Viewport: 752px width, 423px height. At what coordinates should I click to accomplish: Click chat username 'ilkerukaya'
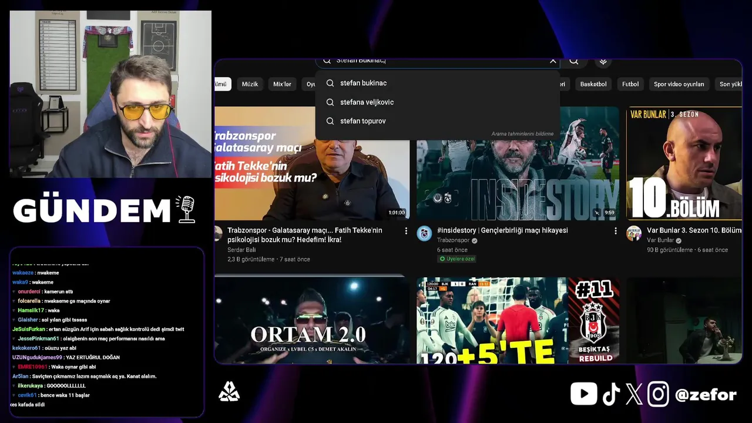tap(31, 385)
